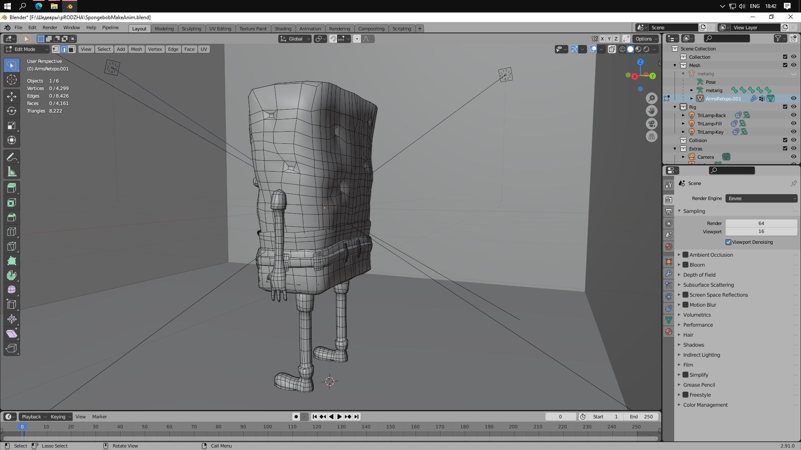801x450 pixels.
Task: Select the Shear tool
Action: coord(12,334)
